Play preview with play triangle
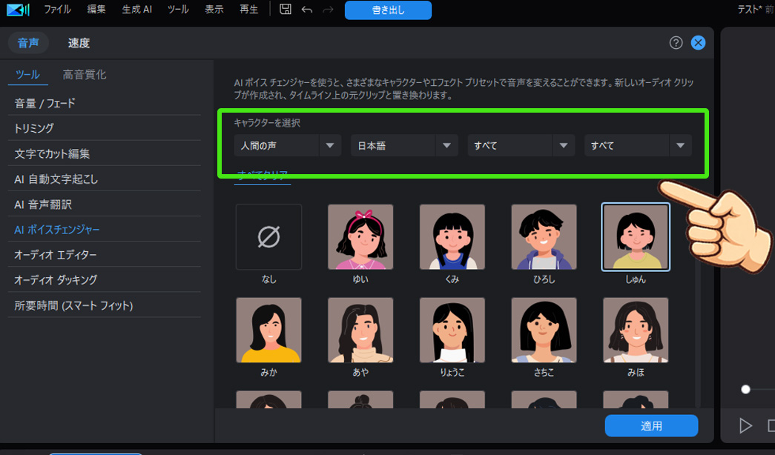The width and height of the screenshot is (775, 455). pyautogui.click(x=745, y=425)
